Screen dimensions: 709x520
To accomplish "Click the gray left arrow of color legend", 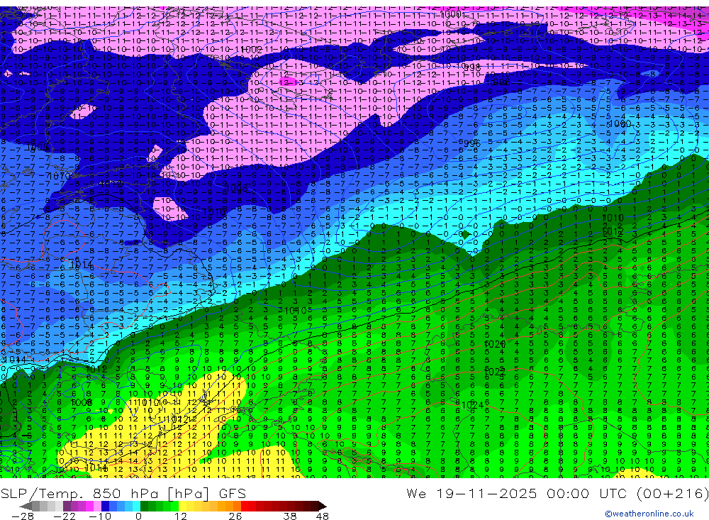I will point(26,506).
